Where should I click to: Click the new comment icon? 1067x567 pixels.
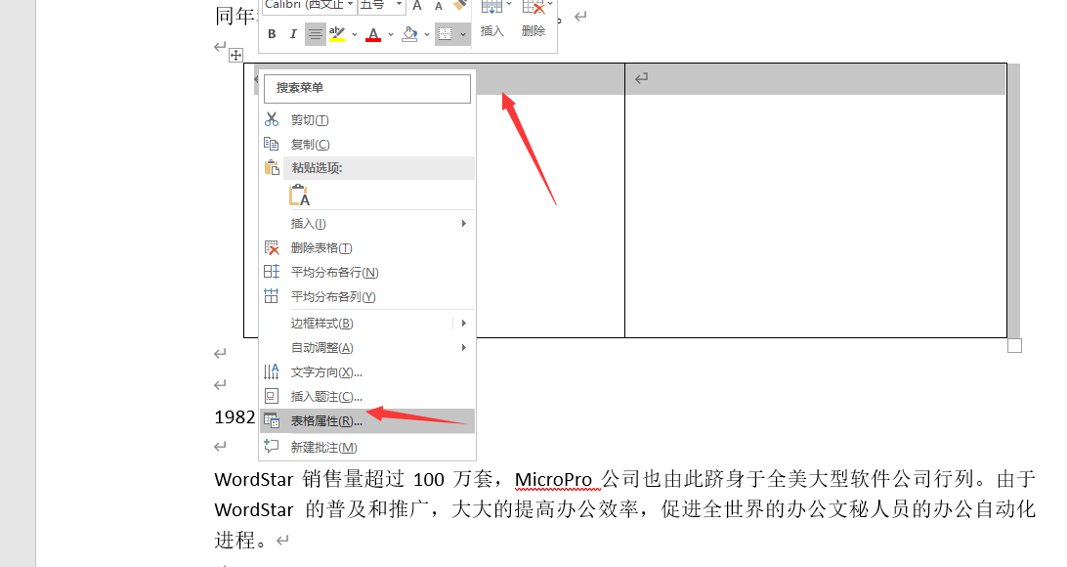coord(272,447)
